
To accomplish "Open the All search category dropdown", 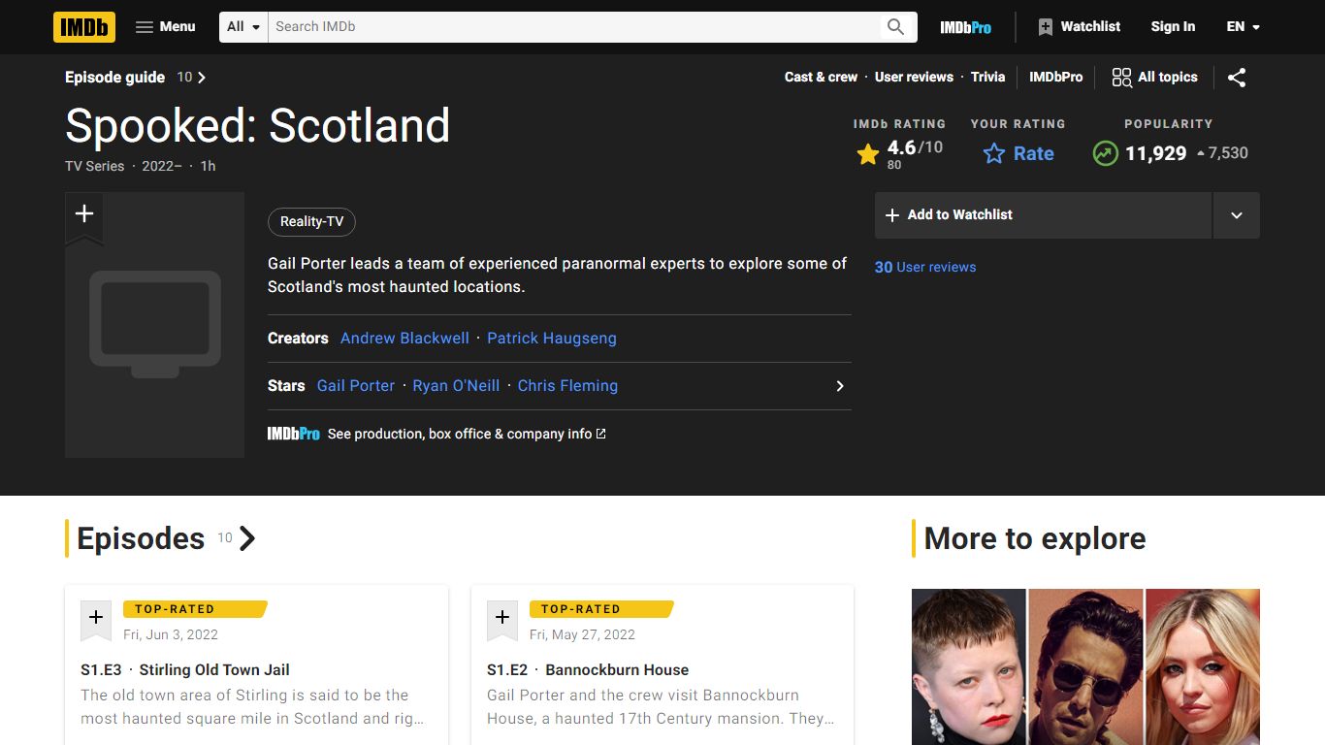I will [243, 27].
